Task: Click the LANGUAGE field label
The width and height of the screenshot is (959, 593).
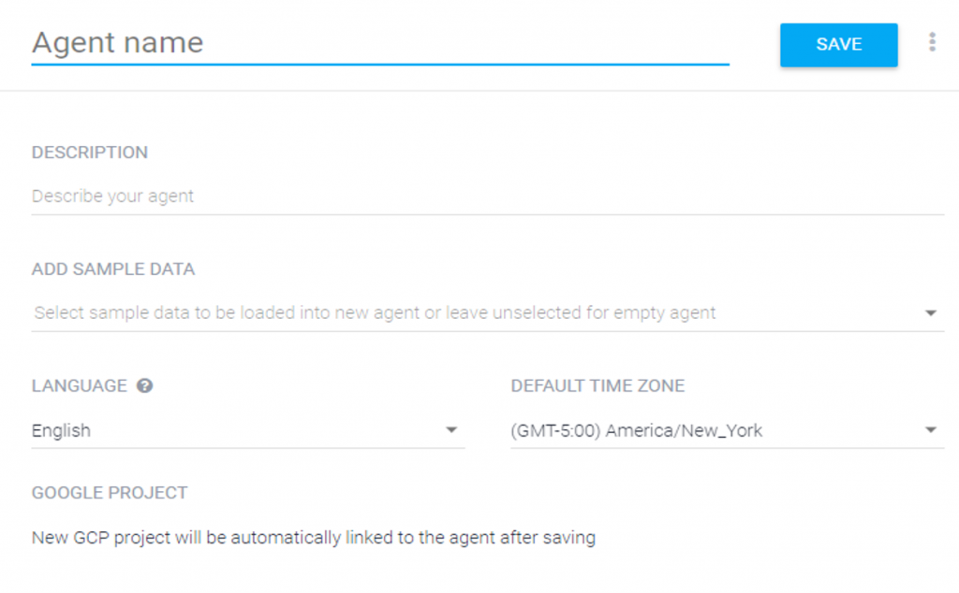Action: tap(80, 386)
